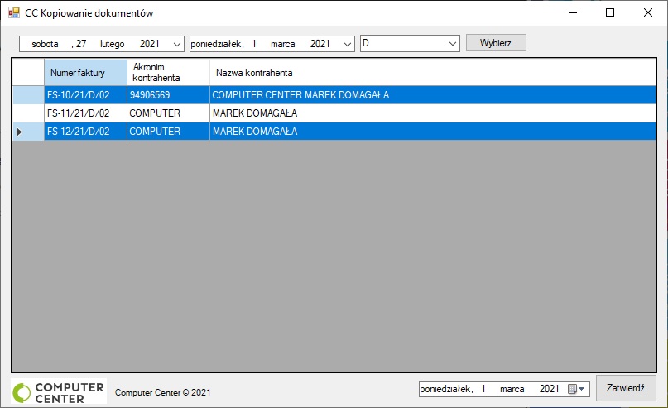
Task: Click COMPUTER CENTER MAREK DOMAGAŁA cell
Action: coord(433,95)
